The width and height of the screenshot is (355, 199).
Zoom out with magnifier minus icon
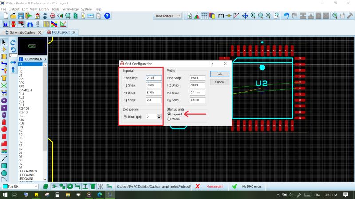260,16
